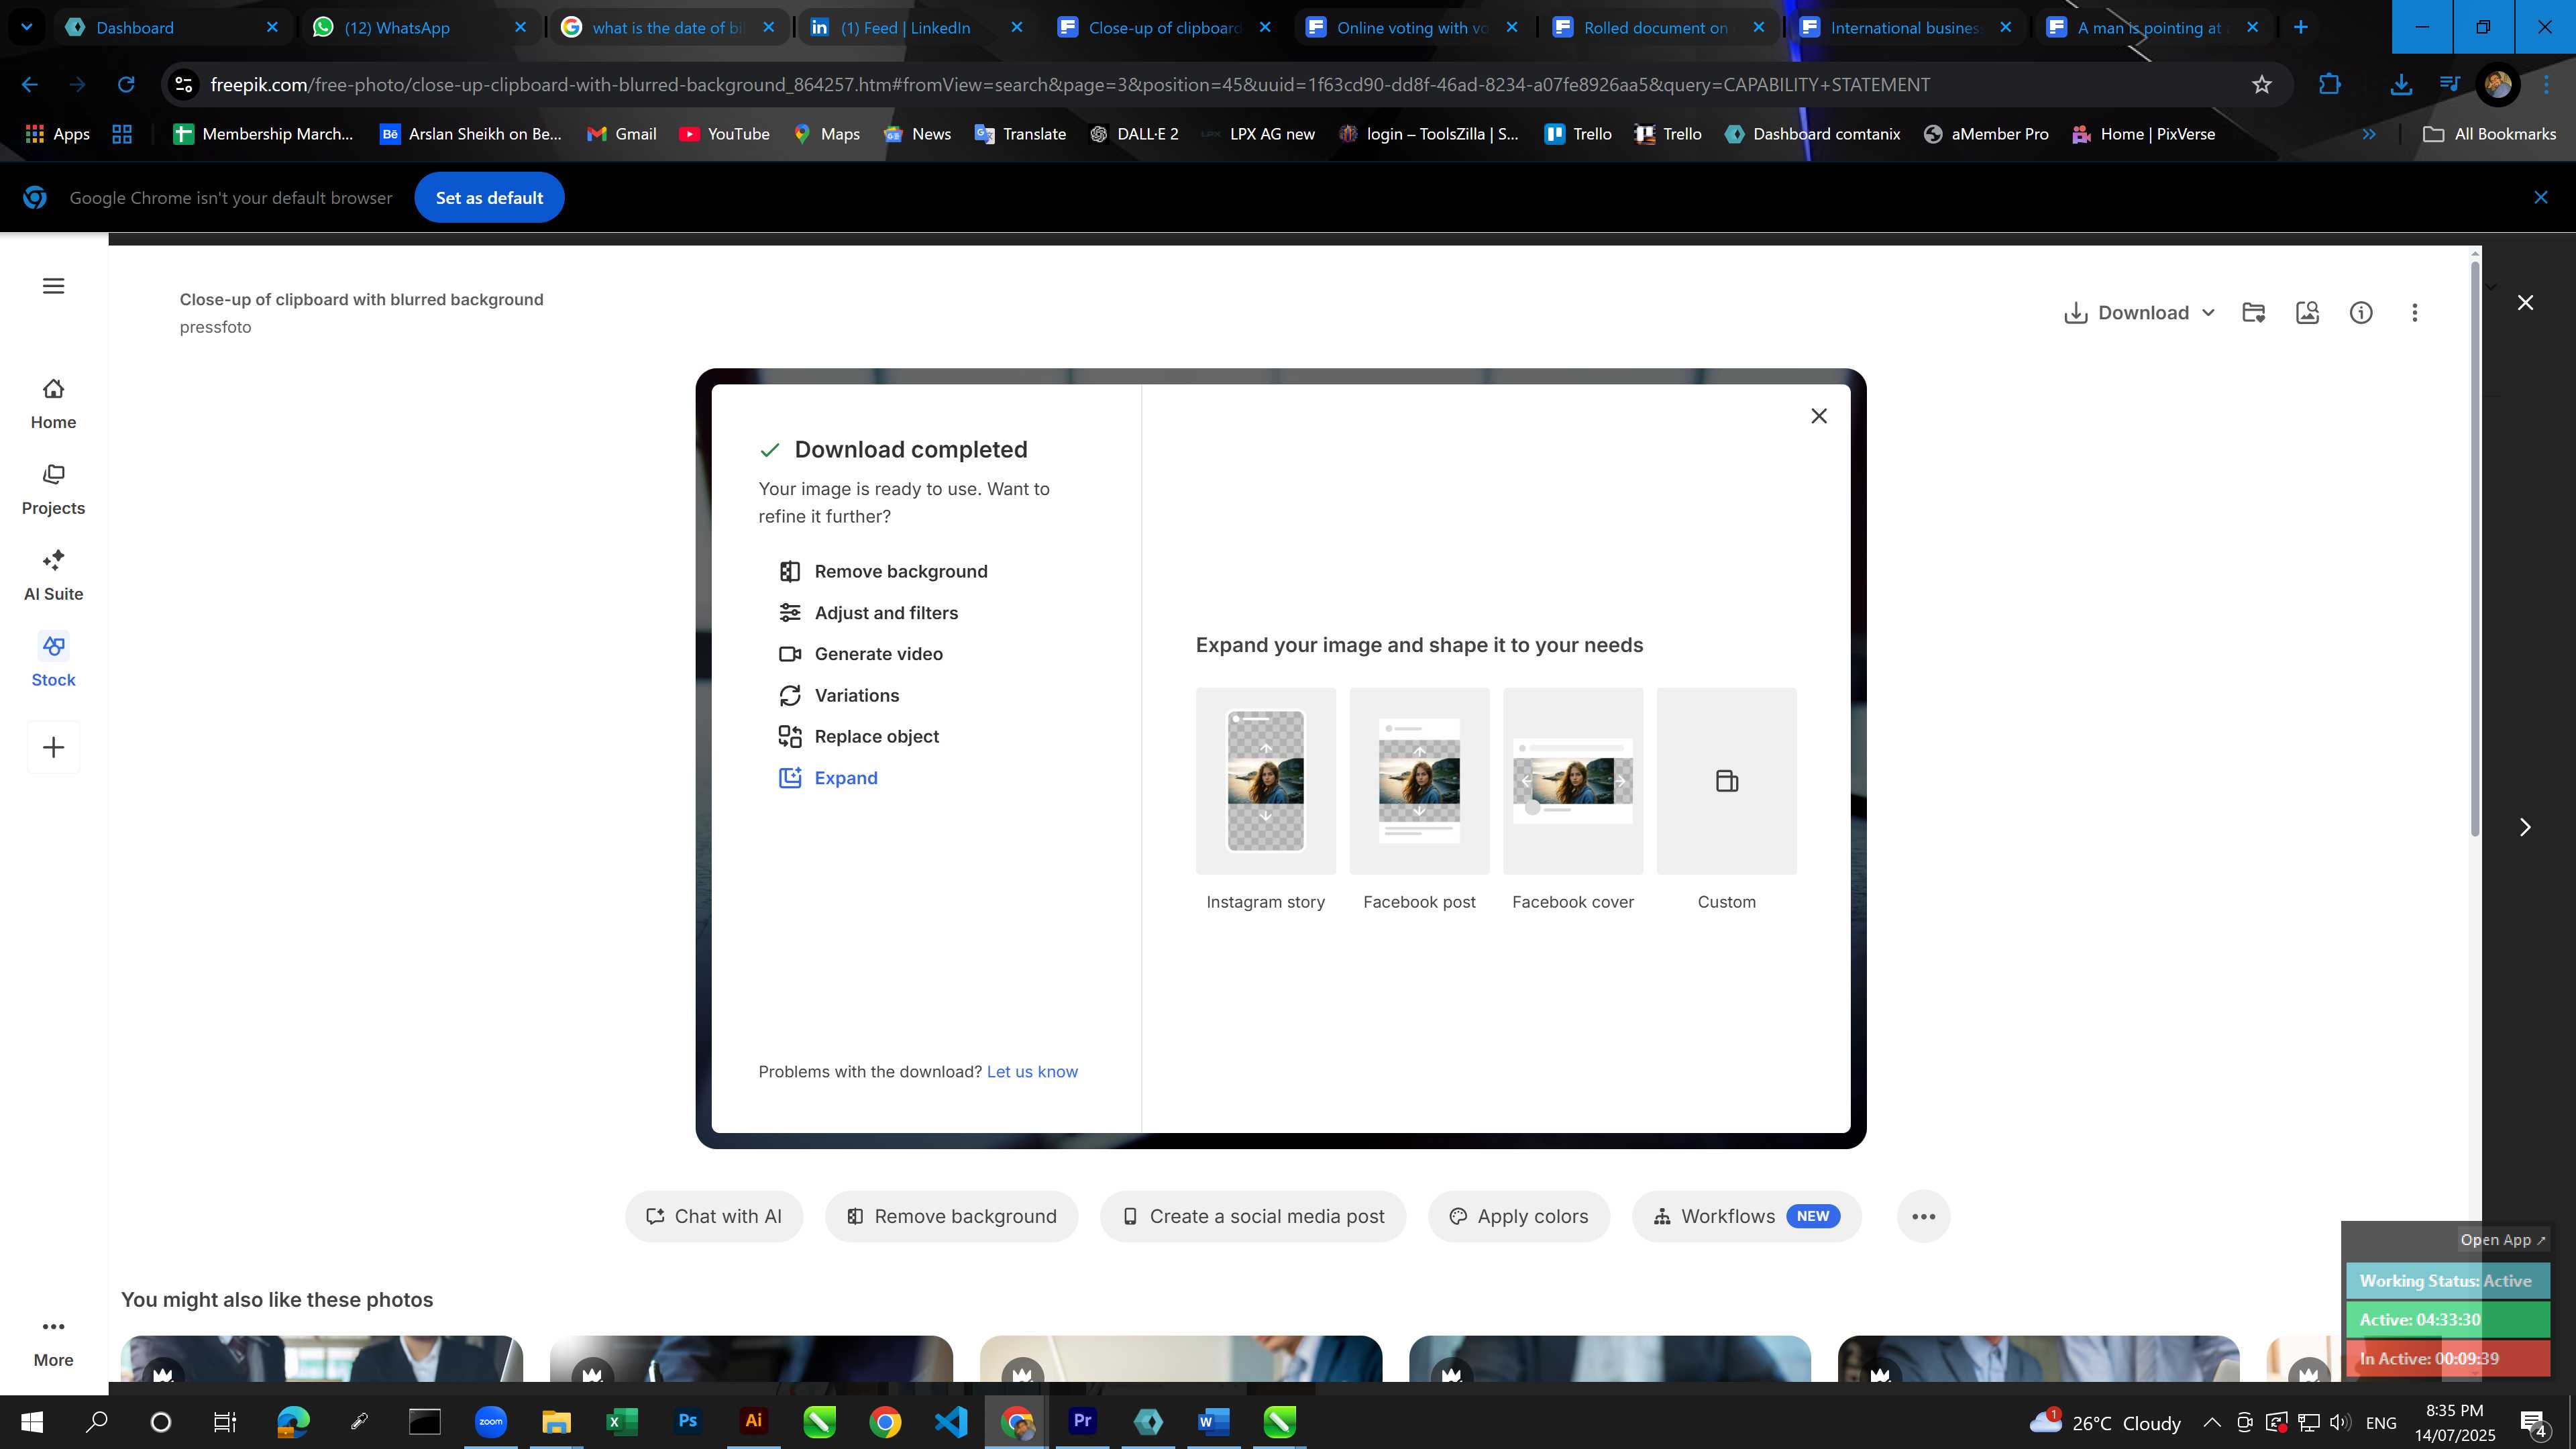The width and height of the screenshot is (2576, 1449).
Task: Go to Home in Freepik sidebar
Action: pos(54,404)
